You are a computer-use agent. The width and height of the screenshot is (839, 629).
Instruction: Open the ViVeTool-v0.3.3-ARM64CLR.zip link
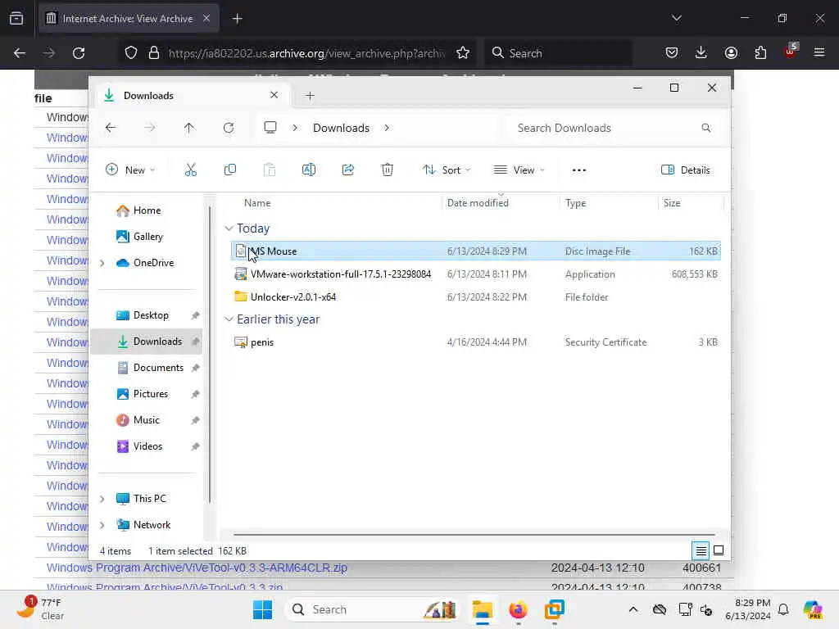pyautogui.click(x=197, y=568)
